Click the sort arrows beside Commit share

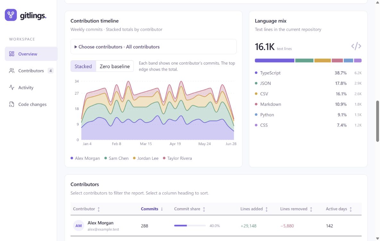coord(204,209)
